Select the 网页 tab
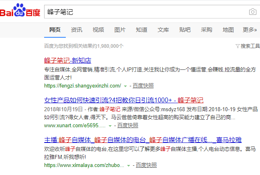Image resolution: width=260 pixels, height=175 pixels. (x=55, y=30)
